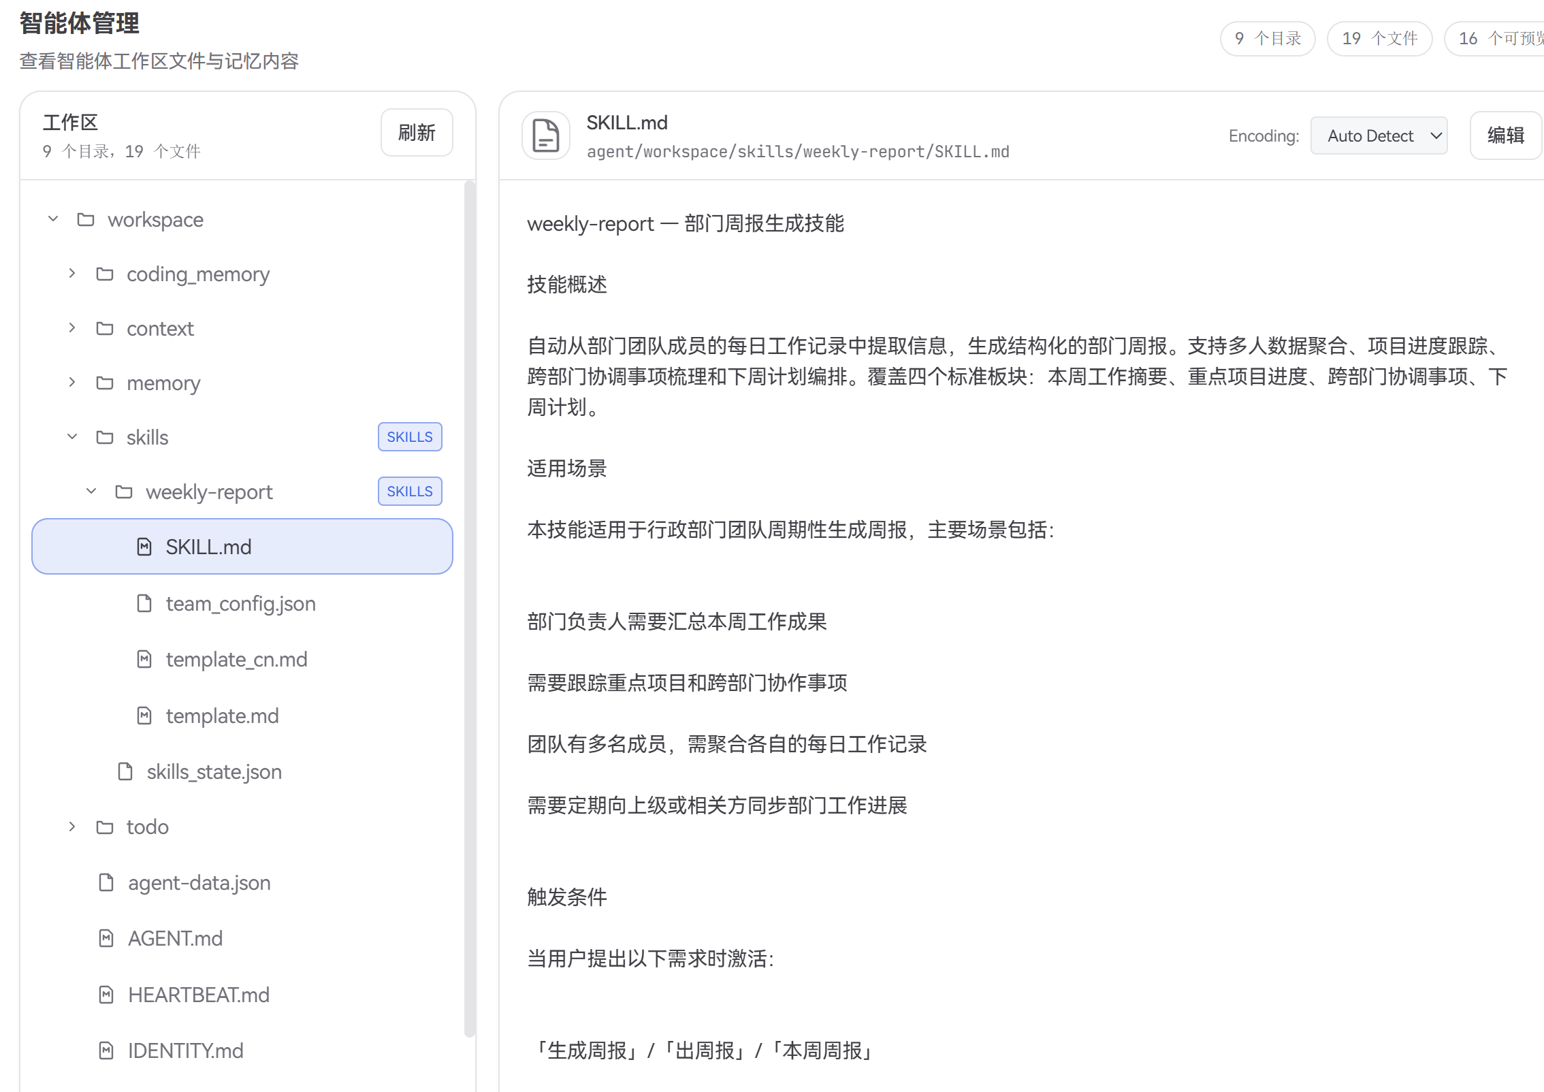Click the heading 'weekly-report — 部门周报生成技能'
Image resolution: width=1544 pixels, height=1092 pixels.
pyautogui.click(x=686, y=223)
